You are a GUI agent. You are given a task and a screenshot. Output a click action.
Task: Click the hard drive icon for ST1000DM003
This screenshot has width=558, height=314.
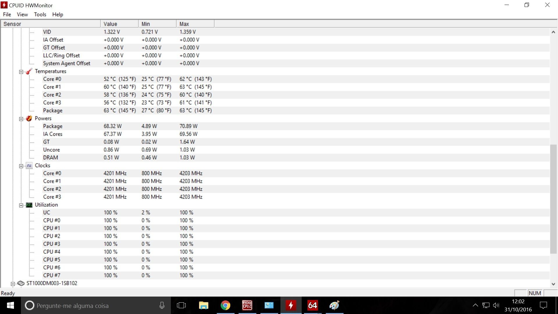pyautogui.click(x=21, y=283)
